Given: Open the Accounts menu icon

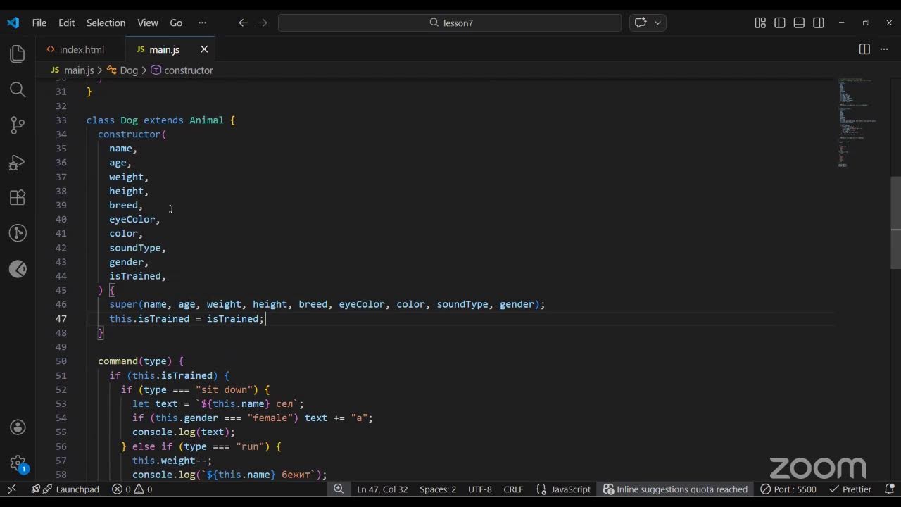Looking at the screenshot, I should click(x=18, y=427).
